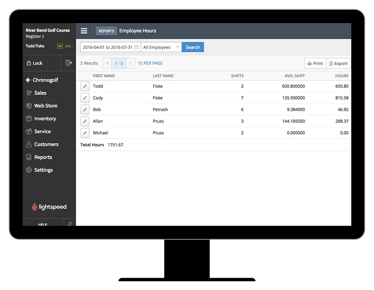Change the 15 PER PAGE setting
This screenshot has width=374, height=290.
tap(150, 63)
